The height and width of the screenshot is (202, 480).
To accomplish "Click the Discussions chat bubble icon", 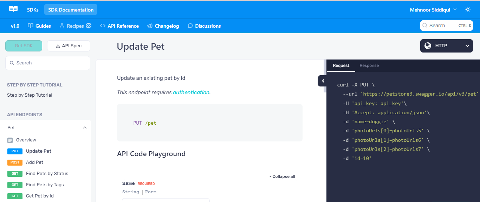I will coord(190,26).
